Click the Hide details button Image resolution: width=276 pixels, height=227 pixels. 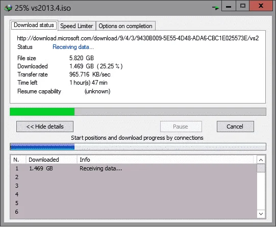click(45, 127)
